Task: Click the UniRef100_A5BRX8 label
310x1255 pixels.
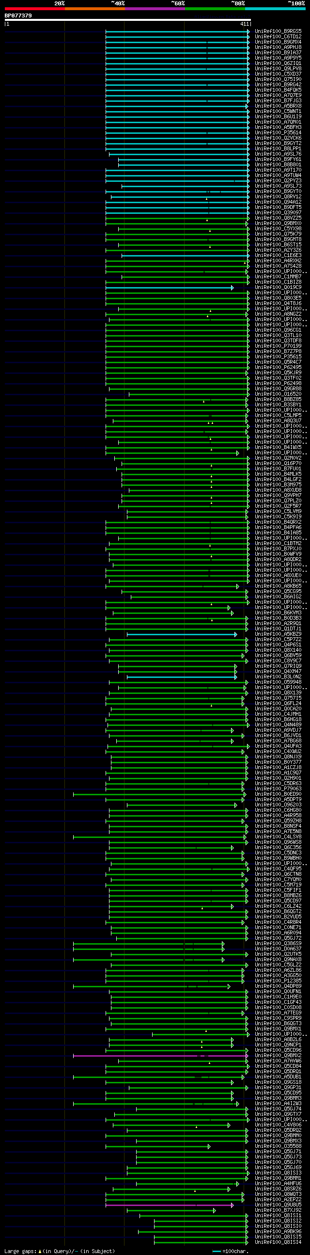Action: click(x=278, y=106)
